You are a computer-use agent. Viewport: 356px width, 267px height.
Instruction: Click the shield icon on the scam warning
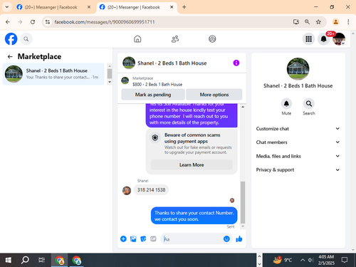155,137
